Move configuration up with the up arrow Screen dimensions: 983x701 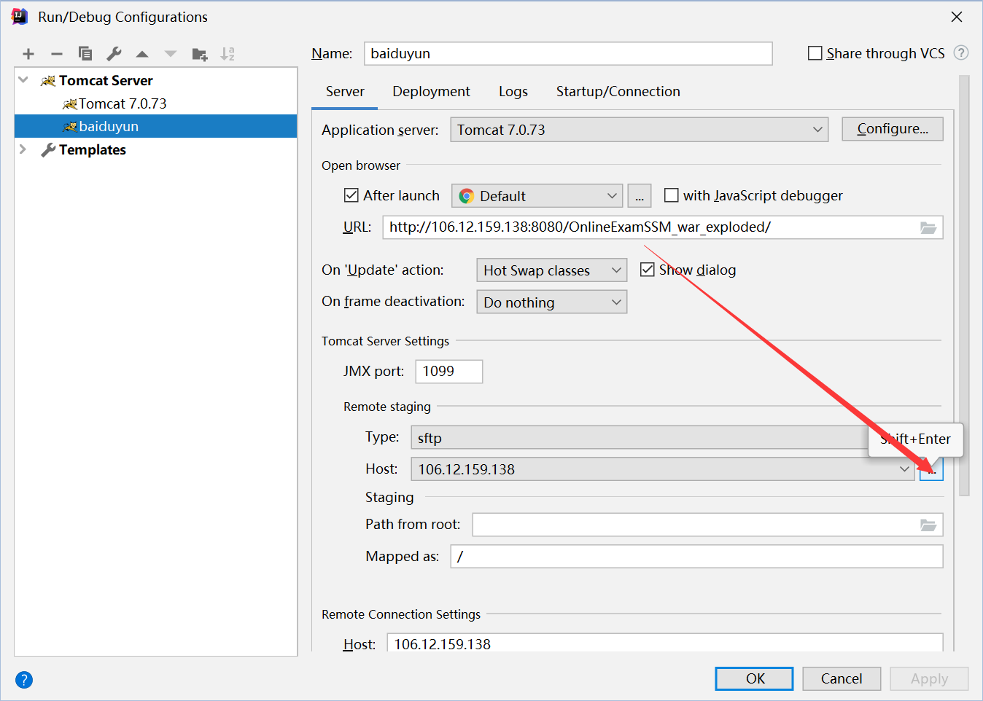coord(142,54)
